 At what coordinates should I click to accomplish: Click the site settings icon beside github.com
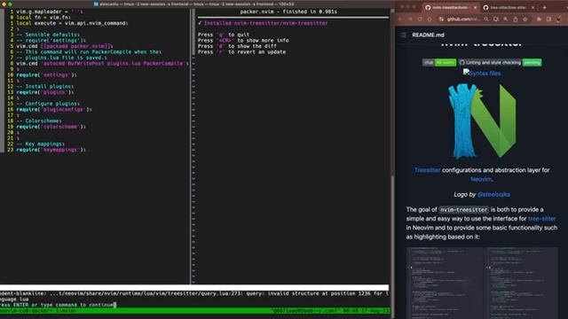441,19
